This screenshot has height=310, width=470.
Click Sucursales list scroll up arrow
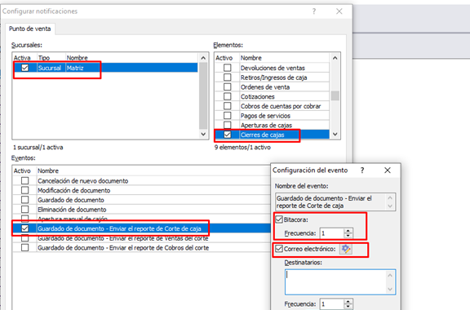(x=203, y=58)
